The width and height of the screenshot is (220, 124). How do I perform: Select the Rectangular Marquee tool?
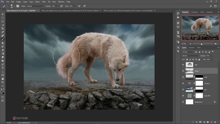[3, 18]
